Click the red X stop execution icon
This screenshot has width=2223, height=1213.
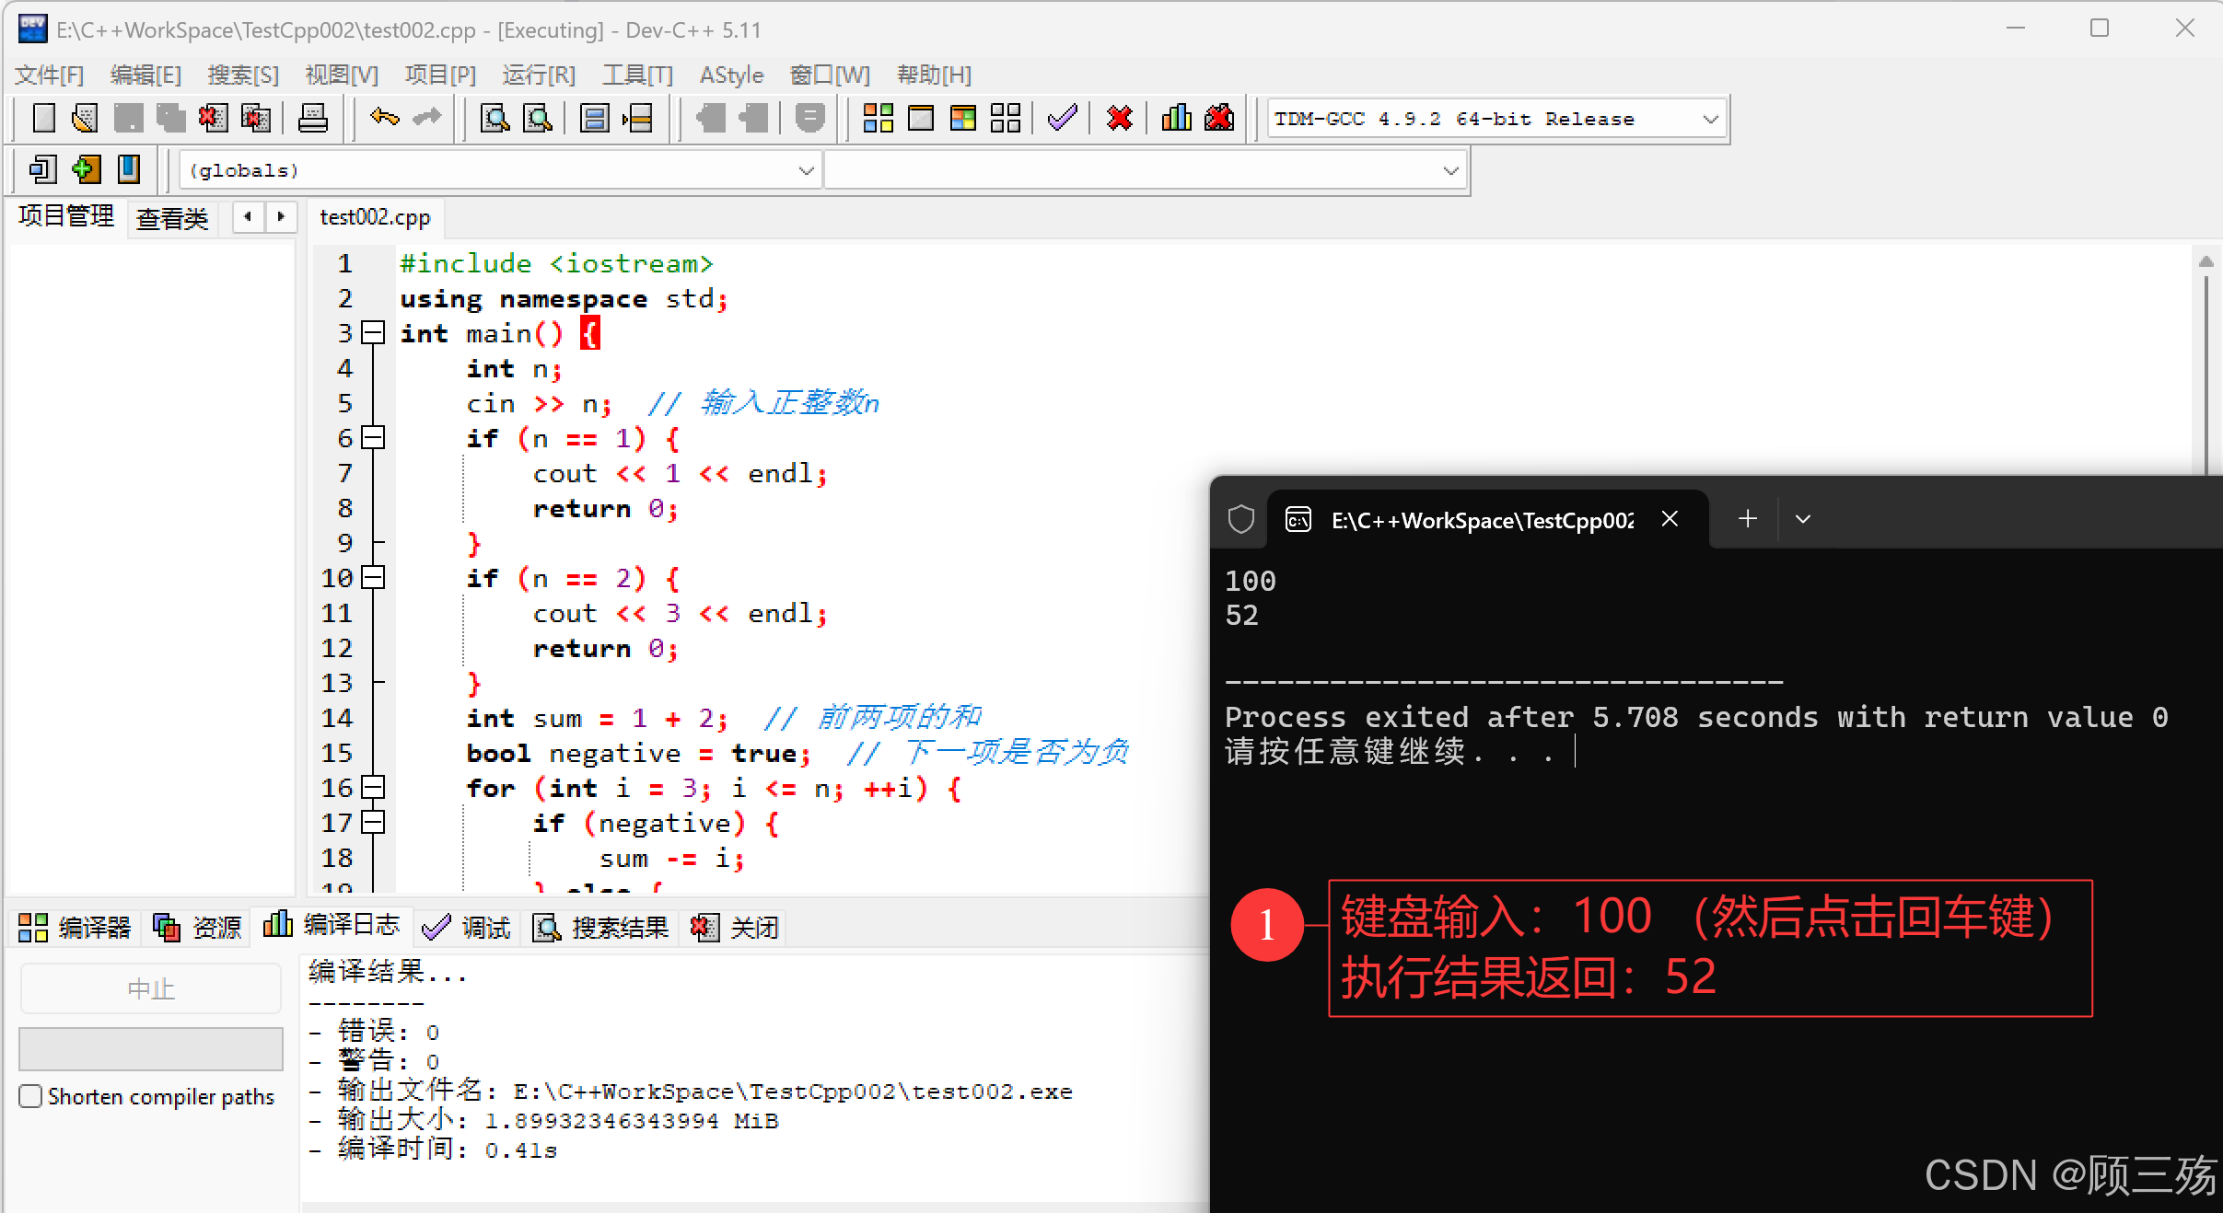tap(1119, 118)
